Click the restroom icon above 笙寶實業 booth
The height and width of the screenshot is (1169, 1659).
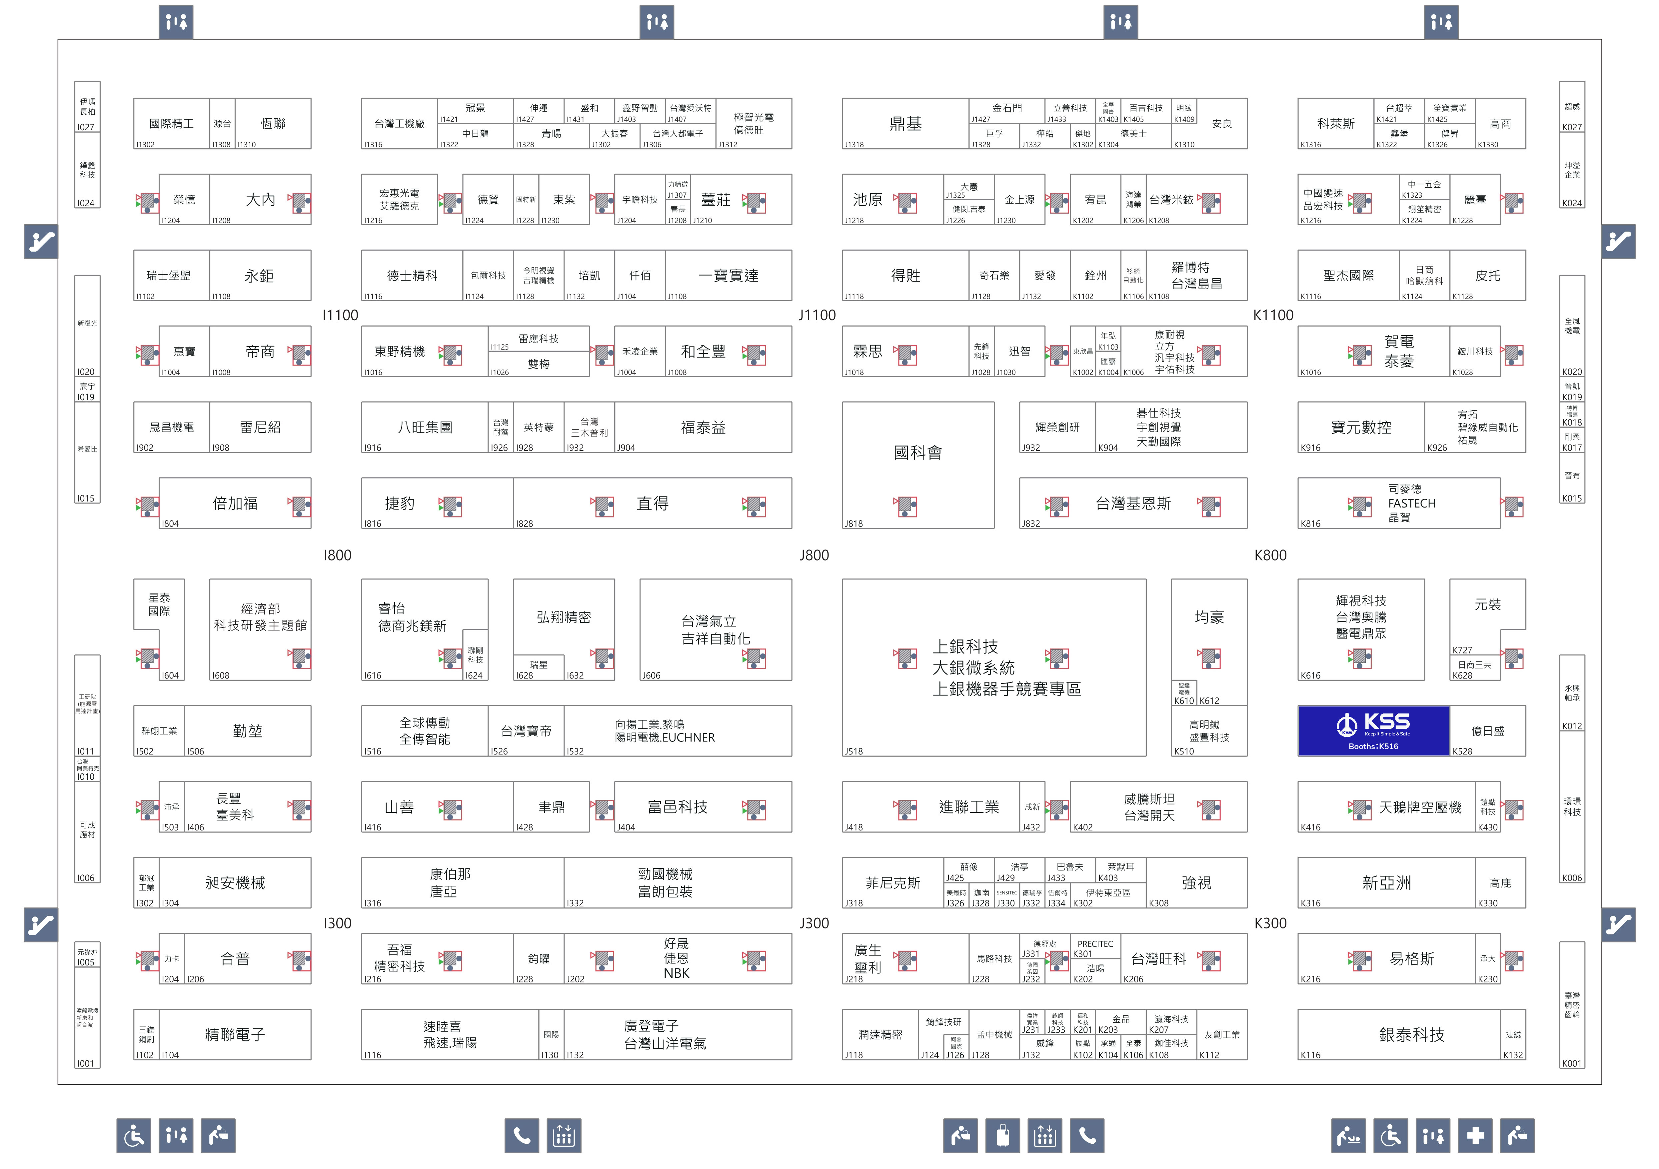click(1441, 22)
